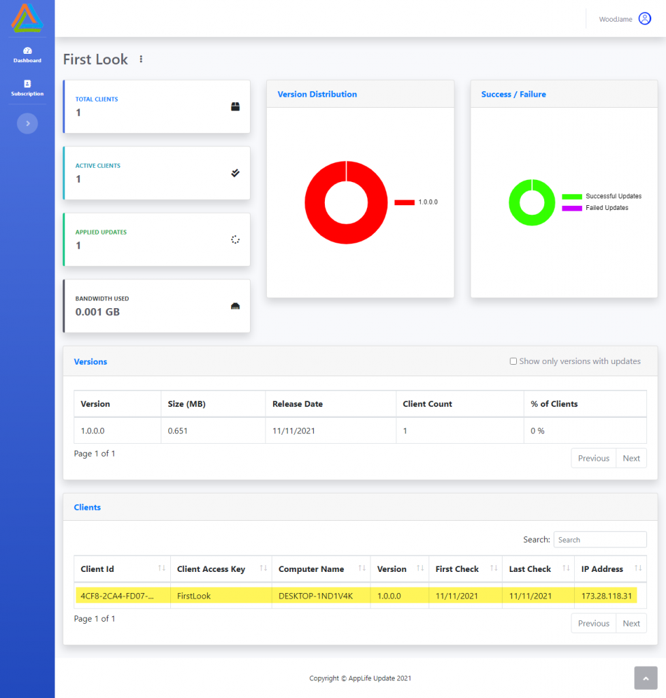Viewport: 666px width, 698px height.
Task: Click the Versions panel heading
Action: tap(91, 361)
